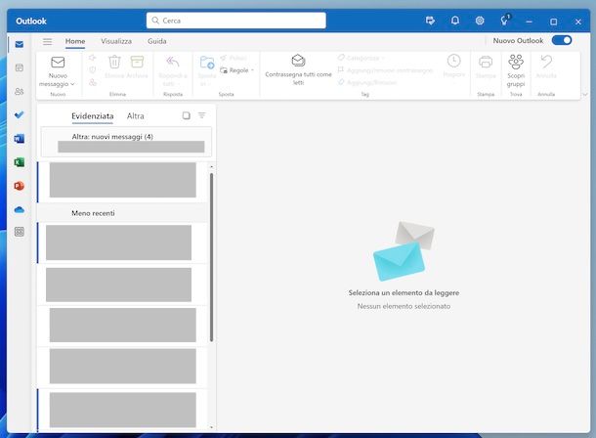Expand the Nuovo messaggio dropdown arrow

coord(72,84)
